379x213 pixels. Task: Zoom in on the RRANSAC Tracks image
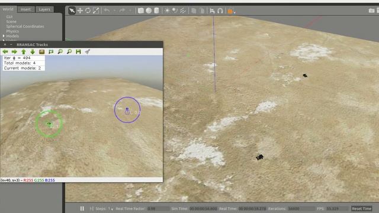pyautogui.click(x=60, y=51)
